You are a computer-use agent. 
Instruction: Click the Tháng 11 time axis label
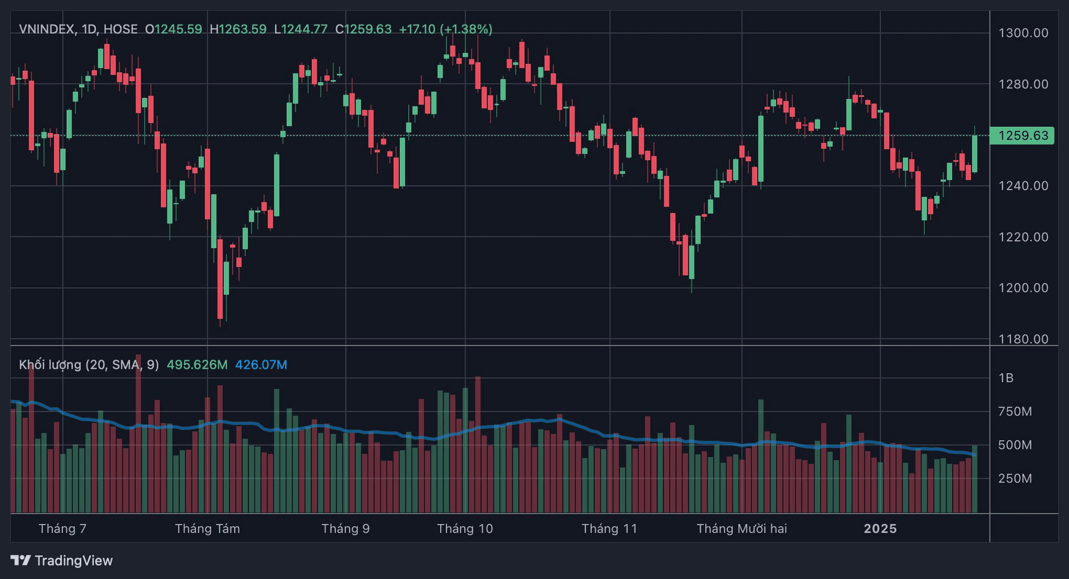[610, 528]
